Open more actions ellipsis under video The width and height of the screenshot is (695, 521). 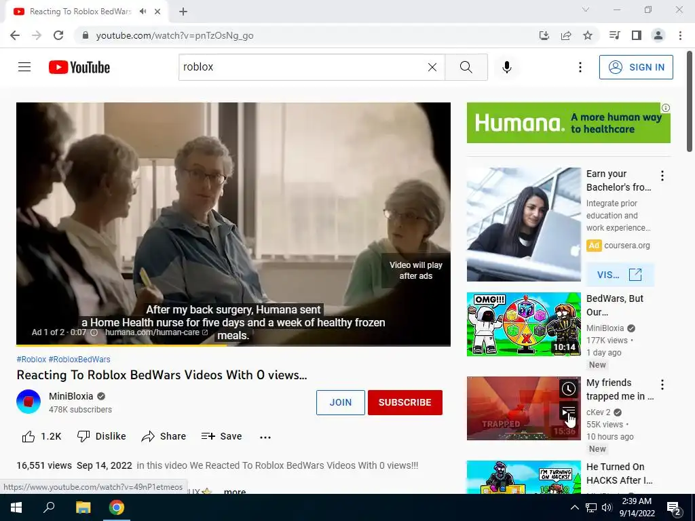pos(265,438)
